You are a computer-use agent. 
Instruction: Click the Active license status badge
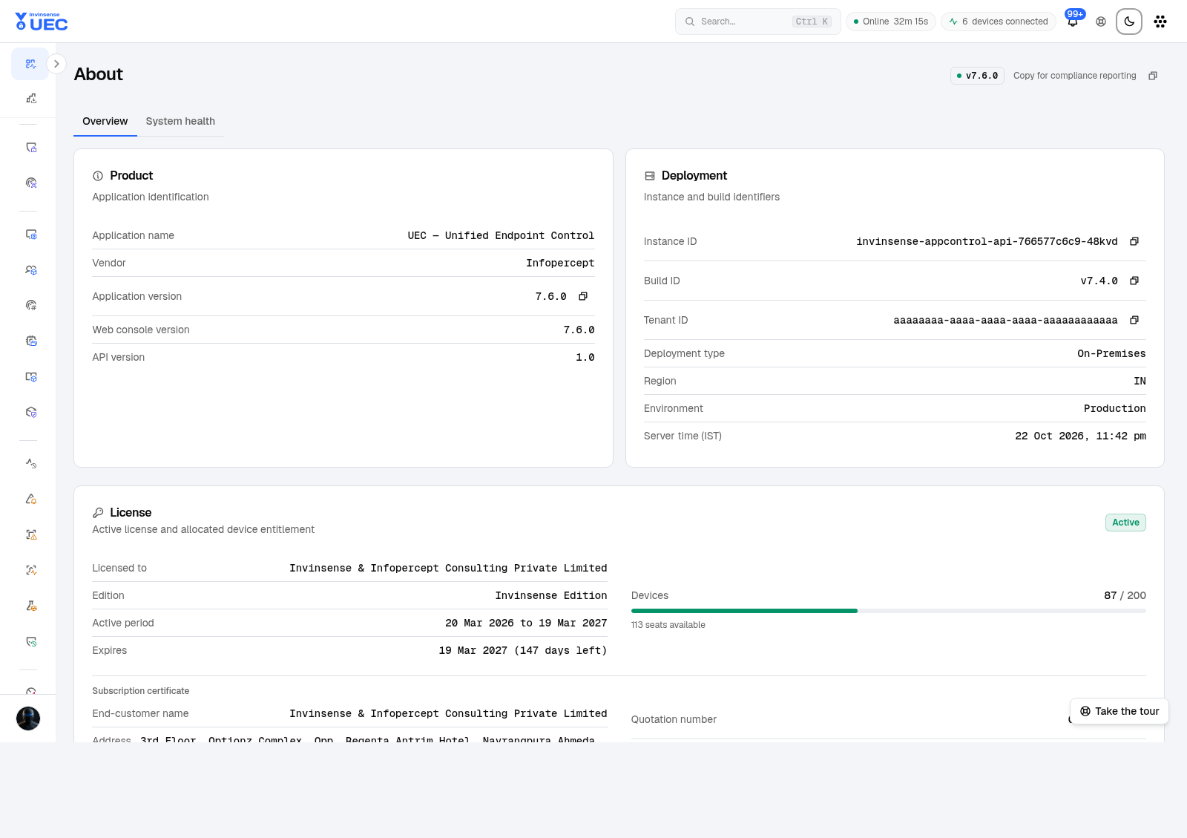[x=1125, y=523]
